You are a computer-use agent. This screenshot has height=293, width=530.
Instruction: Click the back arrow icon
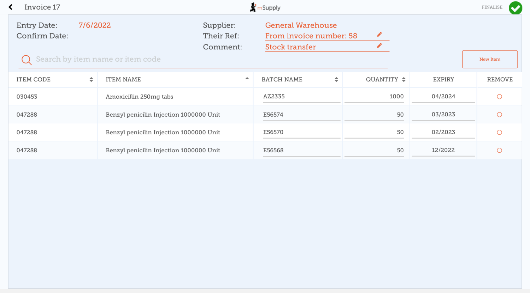point(11,7)
